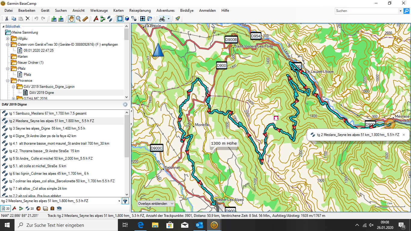Image resolution: width=411 pixels, height=231 pixels.
Task: Click the Windows Start button
Action: (x=7, y=225)
